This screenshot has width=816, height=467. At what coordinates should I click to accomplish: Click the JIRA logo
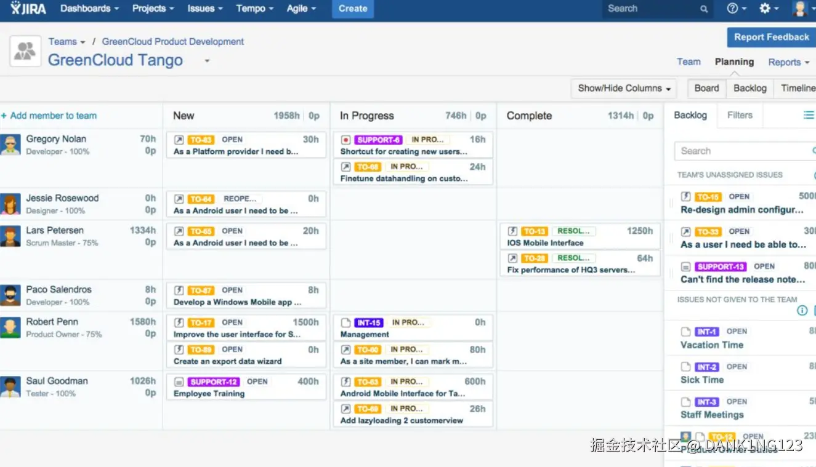coord(28,9)
